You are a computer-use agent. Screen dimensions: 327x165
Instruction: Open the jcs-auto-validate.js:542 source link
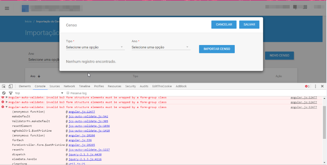click(x=88, y=117)
